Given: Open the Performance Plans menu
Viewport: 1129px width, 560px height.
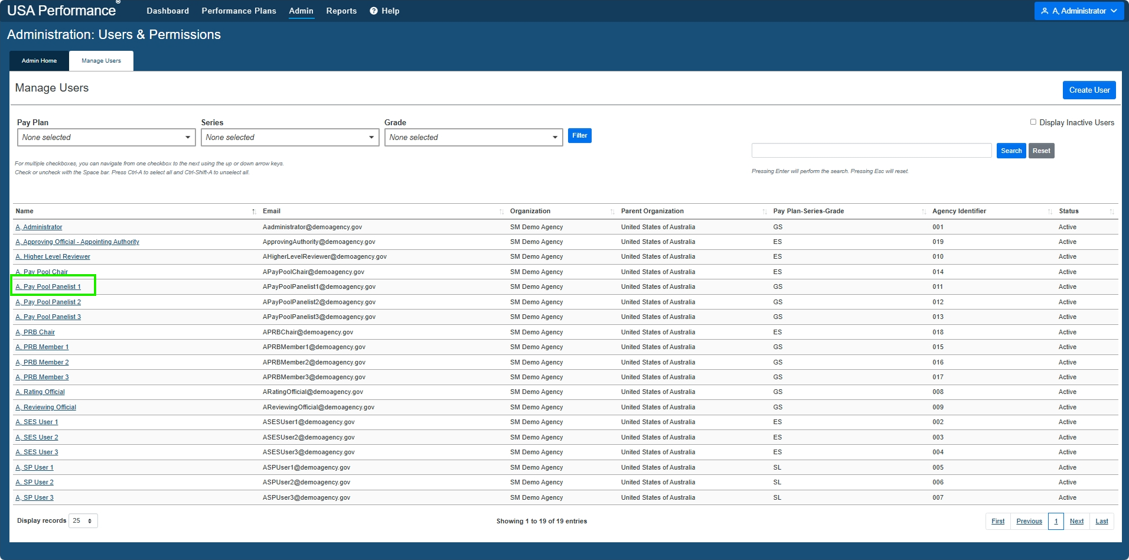Looking at the screenshot, I should pos(239,11).
